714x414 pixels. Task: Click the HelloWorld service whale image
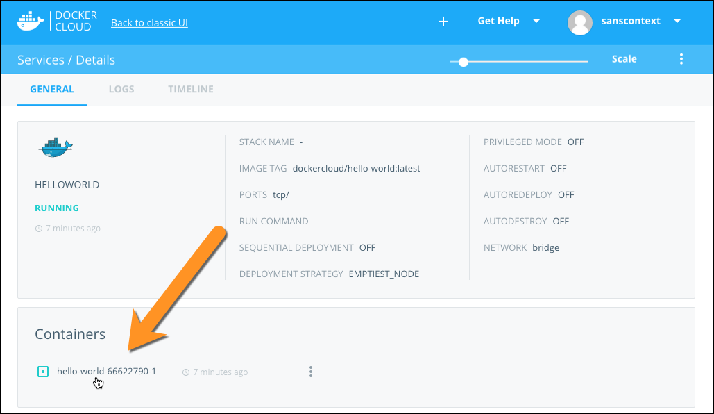(x=56, y=147)
